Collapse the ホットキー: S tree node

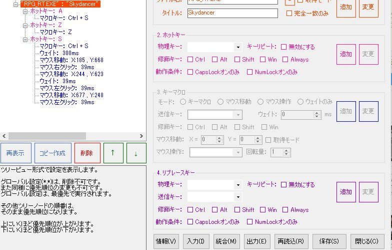point(25,39)
